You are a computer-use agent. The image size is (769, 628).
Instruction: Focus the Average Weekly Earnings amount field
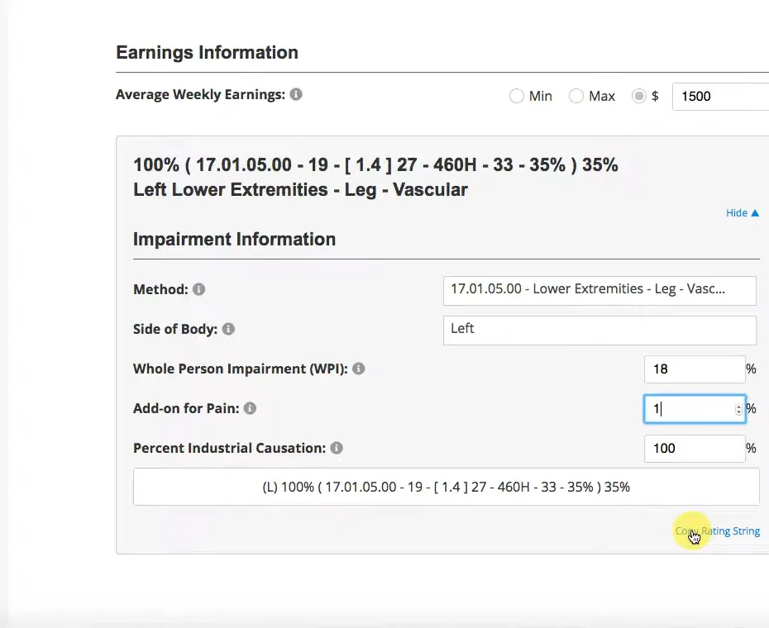(720, 97)
